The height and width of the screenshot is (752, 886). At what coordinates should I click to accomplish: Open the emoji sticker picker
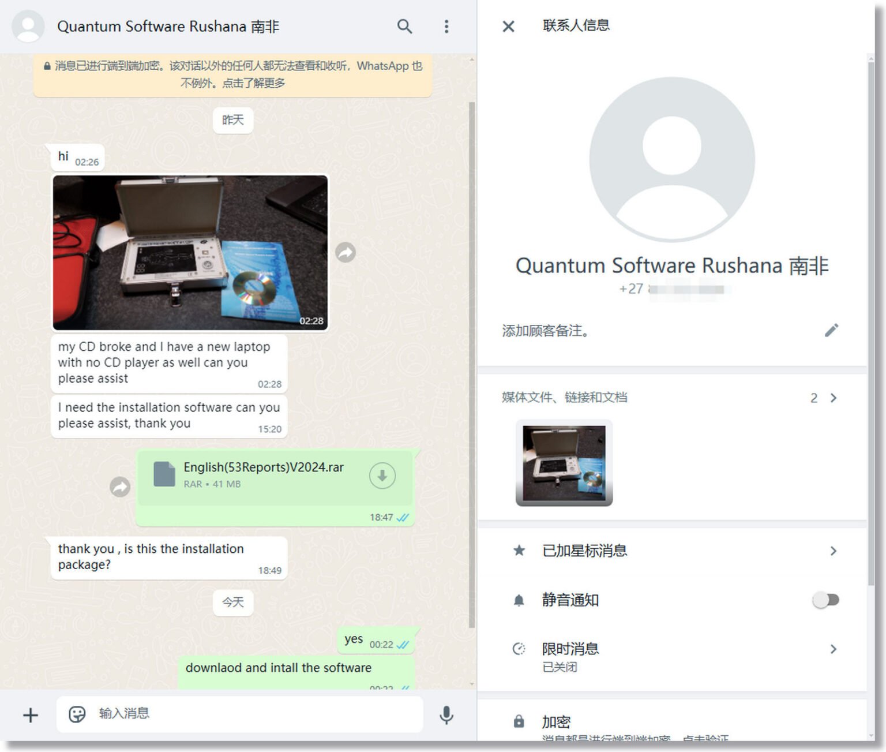point(77,714)
